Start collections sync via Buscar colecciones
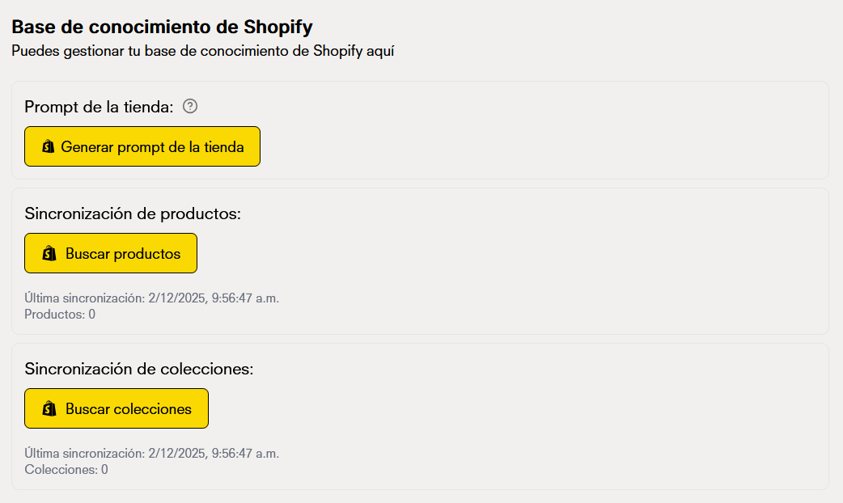 116,408
